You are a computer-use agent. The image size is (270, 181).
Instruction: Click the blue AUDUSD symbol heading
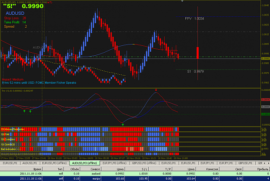click(x=15, y=13)
